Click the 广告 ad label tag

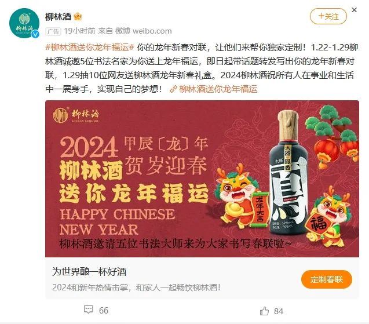coord(53,31)
